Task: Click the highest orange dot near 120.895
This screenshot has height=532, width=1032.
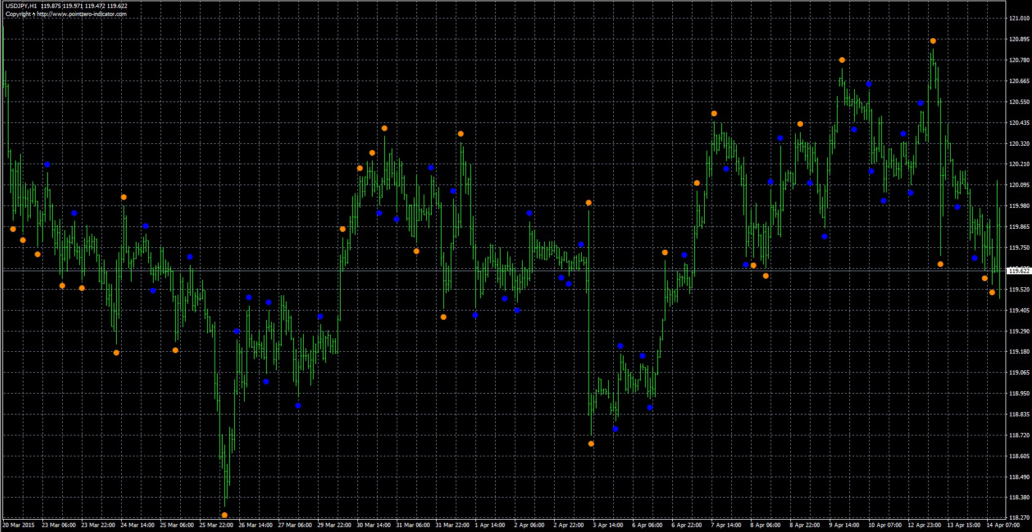Action: tap(933, 41)
